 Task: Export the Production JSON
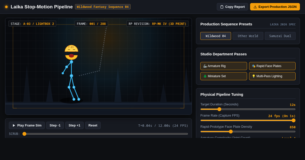pyautogui.click(x=275, y=7)
